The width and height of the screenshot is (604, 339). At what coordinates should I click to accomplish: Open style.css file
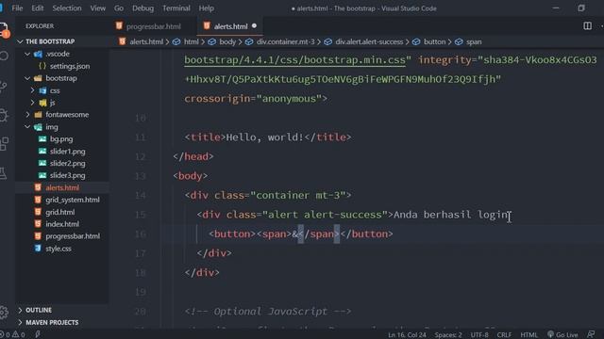pos(58,249)
